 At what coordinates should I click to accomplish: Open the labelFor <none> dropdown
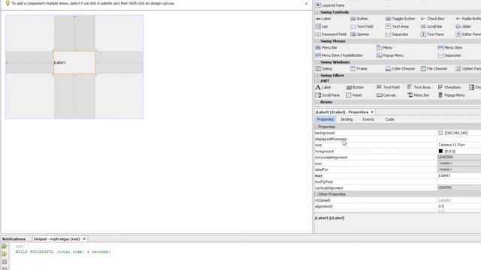459,169
